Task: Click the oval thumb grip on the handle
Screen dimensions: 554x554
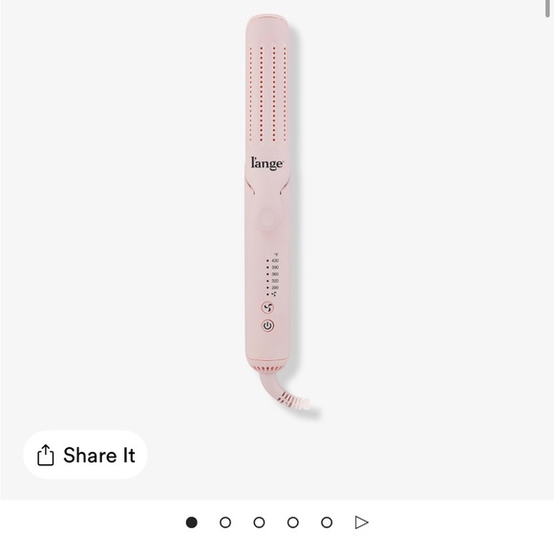Action: (x=267, y=218)
